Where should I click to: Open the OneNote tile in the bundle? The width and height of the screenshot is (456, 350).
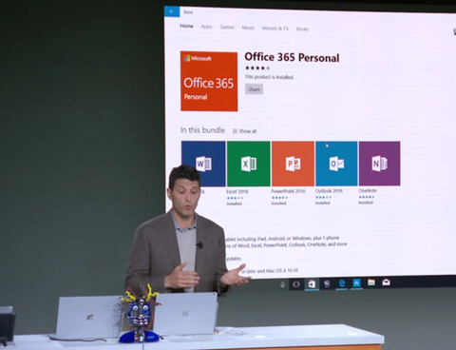tap(379, 164)
